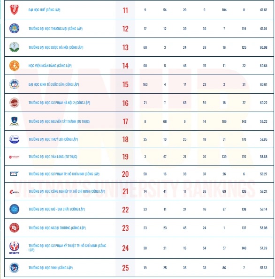Click the red Ngoại Thương logo
This screenshot has width=275, height=279.
click(14, 227)
